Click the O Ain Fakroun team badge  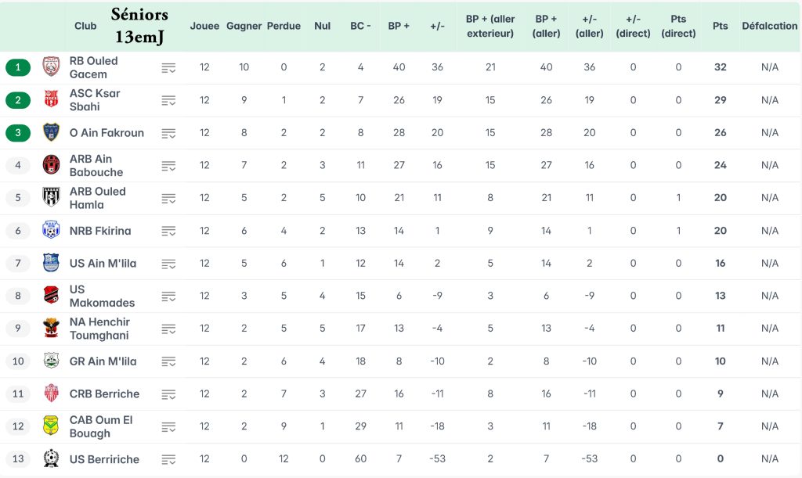pos(51,133)
